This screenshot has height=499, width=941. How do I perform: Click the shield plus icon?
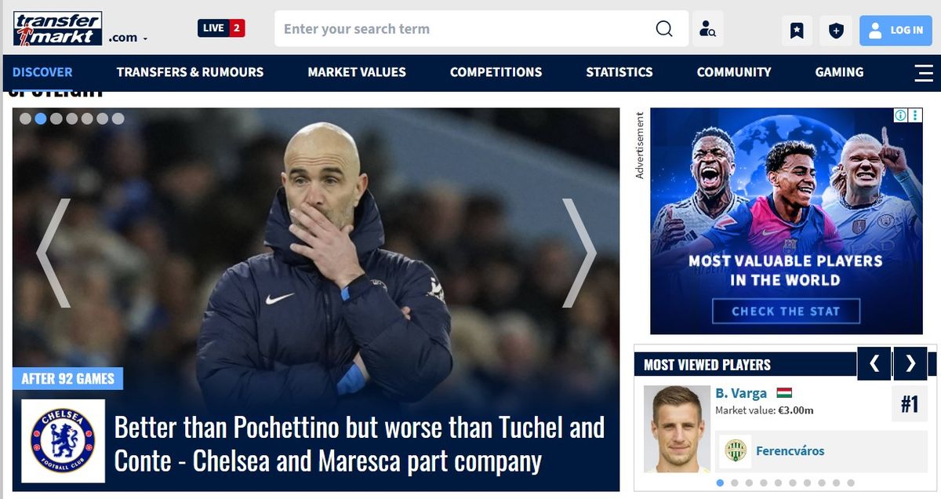pos(836,31)
